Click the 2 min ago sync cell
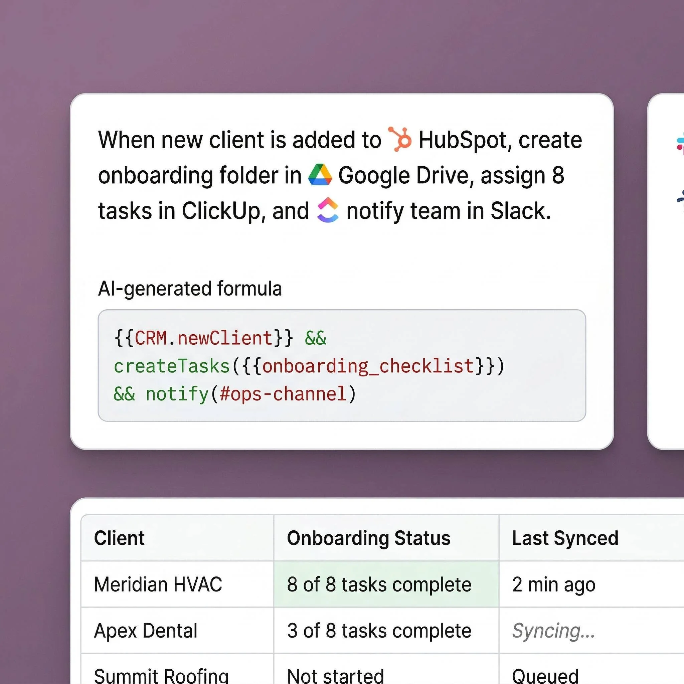Viewport: 684px width, 684px height. tap(553, 584)
